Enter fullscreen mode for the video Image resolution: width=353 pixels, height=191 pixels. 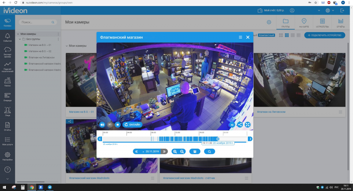pos(248,125)
